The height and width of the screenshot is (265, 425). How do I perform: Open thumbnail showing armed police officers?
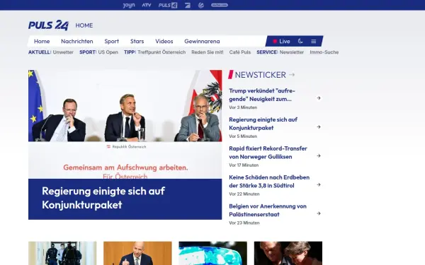pos(62,253)
